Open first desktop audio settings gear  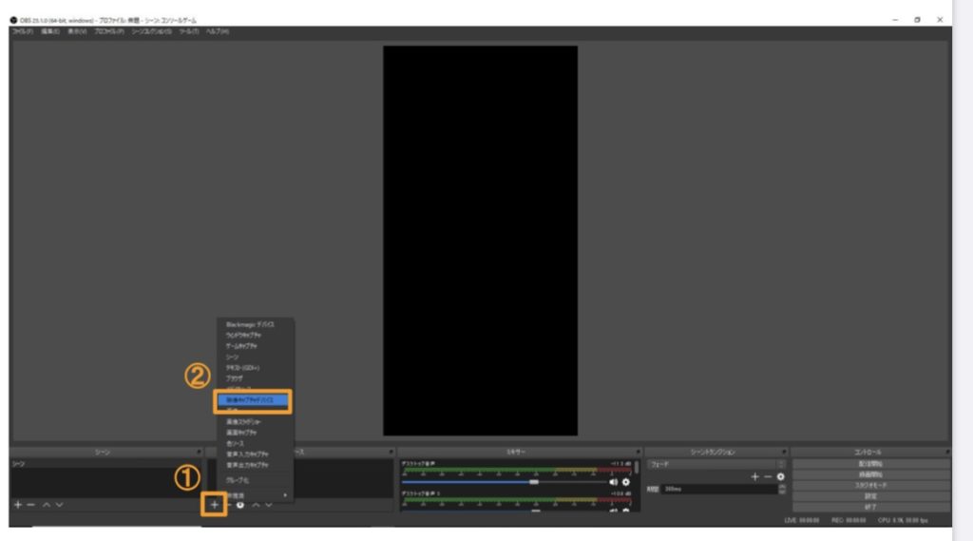(626, 482)
